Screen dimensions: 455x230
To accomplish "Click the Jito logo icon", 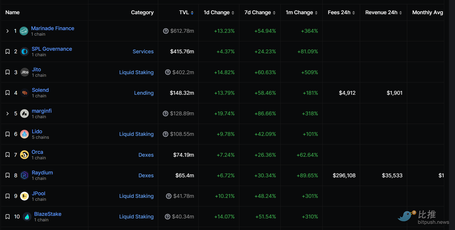I will coord(25,72).
